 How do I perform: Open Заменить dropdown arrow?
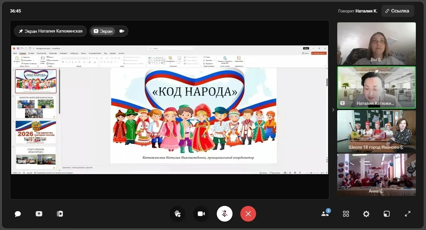click(214, 60)
